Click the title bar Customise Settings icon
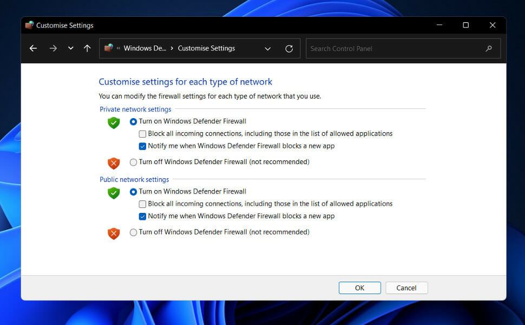525x325 pixels. (x=29, y=25)
